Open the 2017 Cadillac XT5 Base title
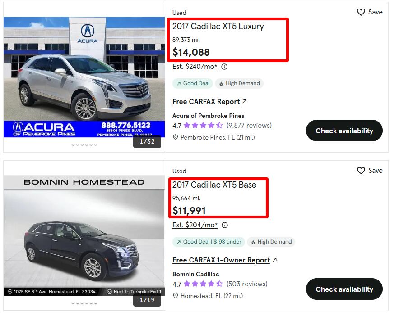399x316 pixels. coord(214,185)
